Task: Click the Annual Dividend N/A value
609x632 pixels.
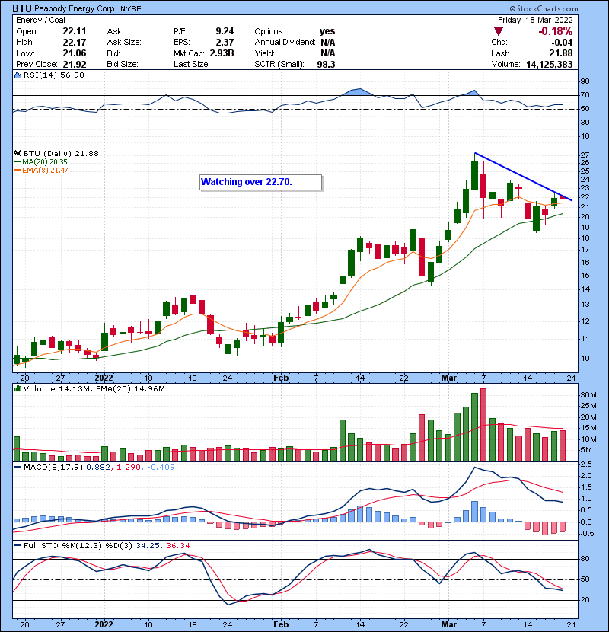Action: point(327,42)
